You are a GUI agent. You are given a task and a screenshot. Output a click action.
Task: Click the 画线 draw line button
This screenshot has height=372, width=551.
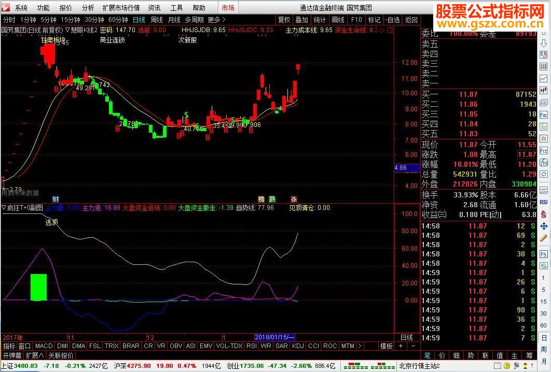click(x=338, y=20)
